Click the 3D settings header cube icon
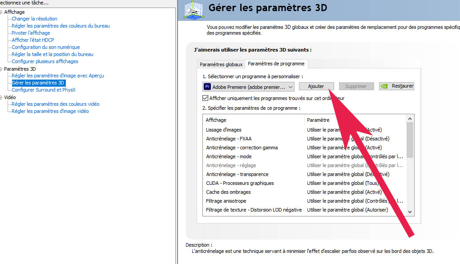This screenshot has height=264, width=460. tap(194, 10)
